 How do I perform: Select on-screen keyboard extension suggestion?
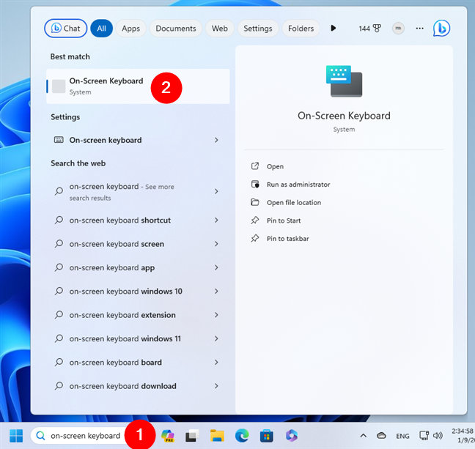[138, 315]
